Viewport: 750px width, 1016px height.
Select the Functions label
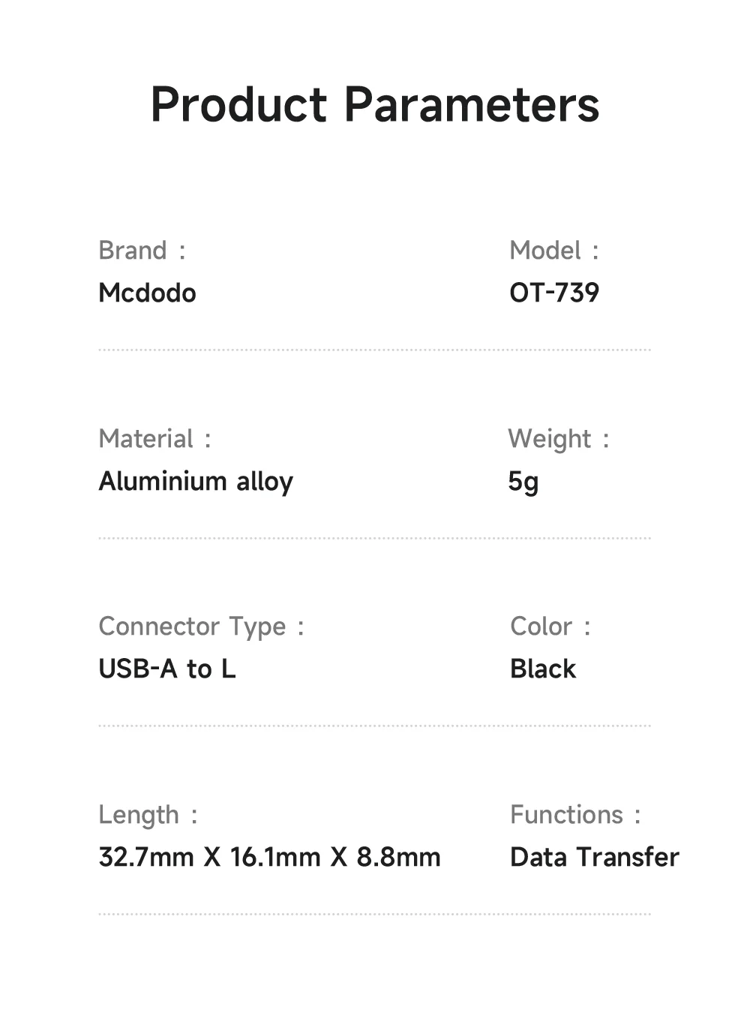575,815
